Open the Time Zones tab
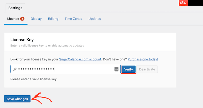Viewport: 203px width, 108px height. [73, 19]
